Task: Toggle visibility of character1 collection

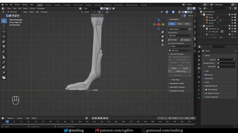Action: pyautogui.click(x=232, y=26)
